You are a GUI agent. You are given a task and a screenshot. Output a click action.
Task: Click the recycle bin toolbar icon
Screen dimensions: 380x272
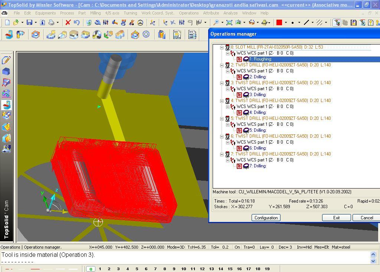pyautogui.click(x=89, y=23)
